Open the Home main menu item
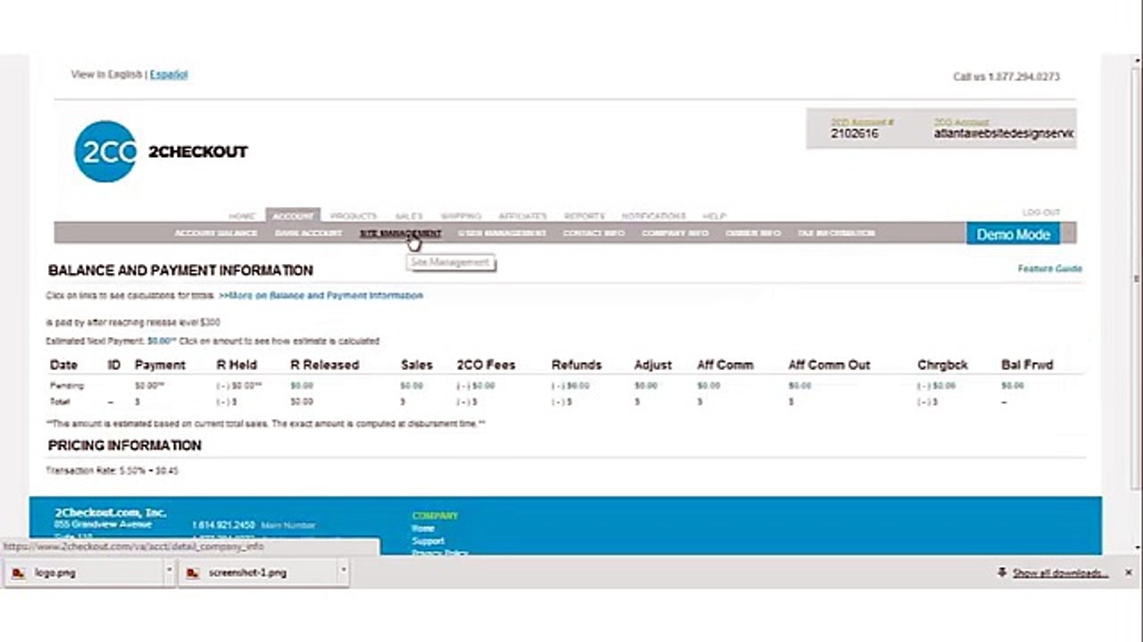 click(242, 216)
